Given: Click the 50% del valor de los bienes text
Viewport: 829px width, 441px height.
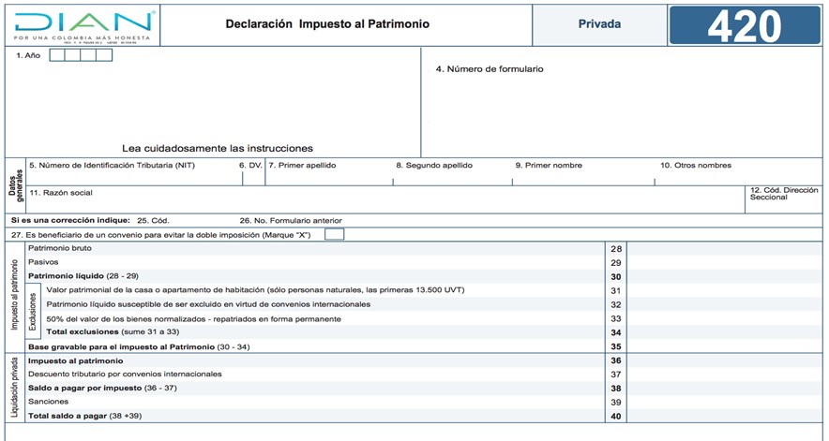Looking at the screenshot, I should (193, 319).
